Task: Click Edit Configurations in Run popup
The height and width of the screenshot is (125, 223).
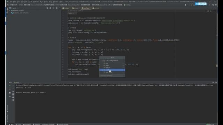Action: [x=112, y=61]
